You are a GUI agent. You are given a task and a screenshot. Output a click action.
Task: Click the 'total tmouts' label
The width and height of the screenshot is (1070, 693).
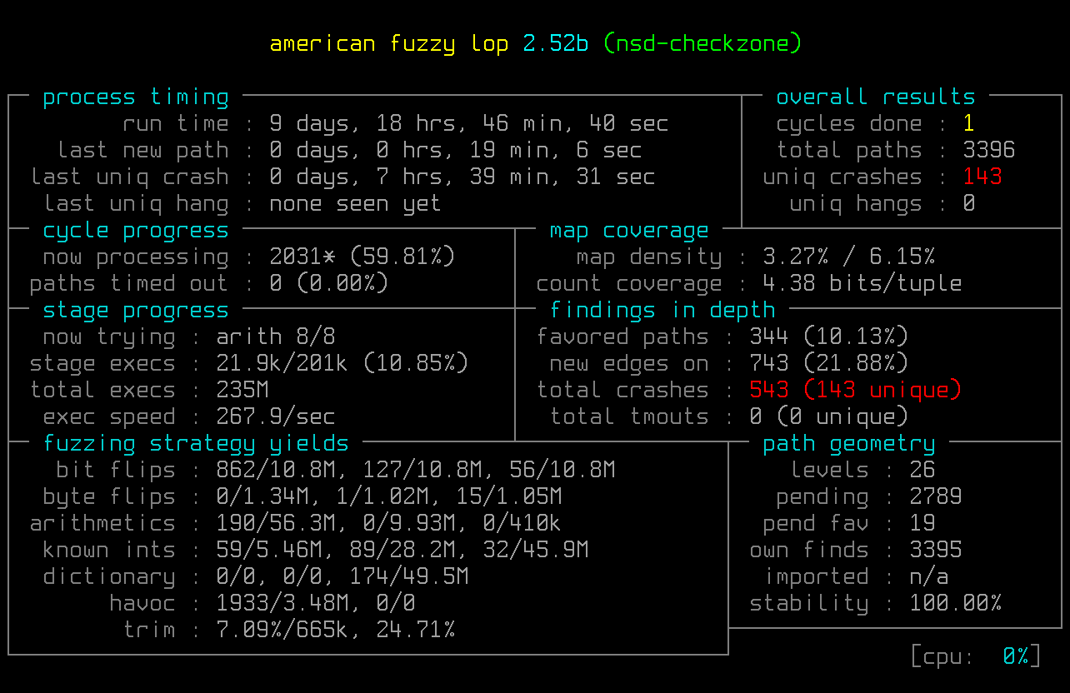pos(629,417)
